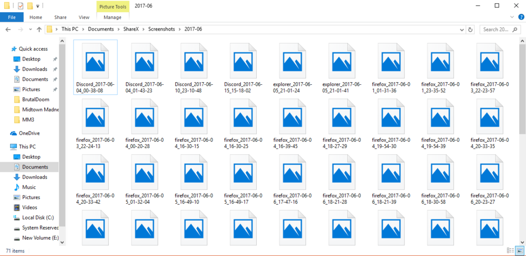Click the navigation pane scroll-up arrow
Viewport: 526px width, 256px height.
pyautogui.click(x=62, y=40)
